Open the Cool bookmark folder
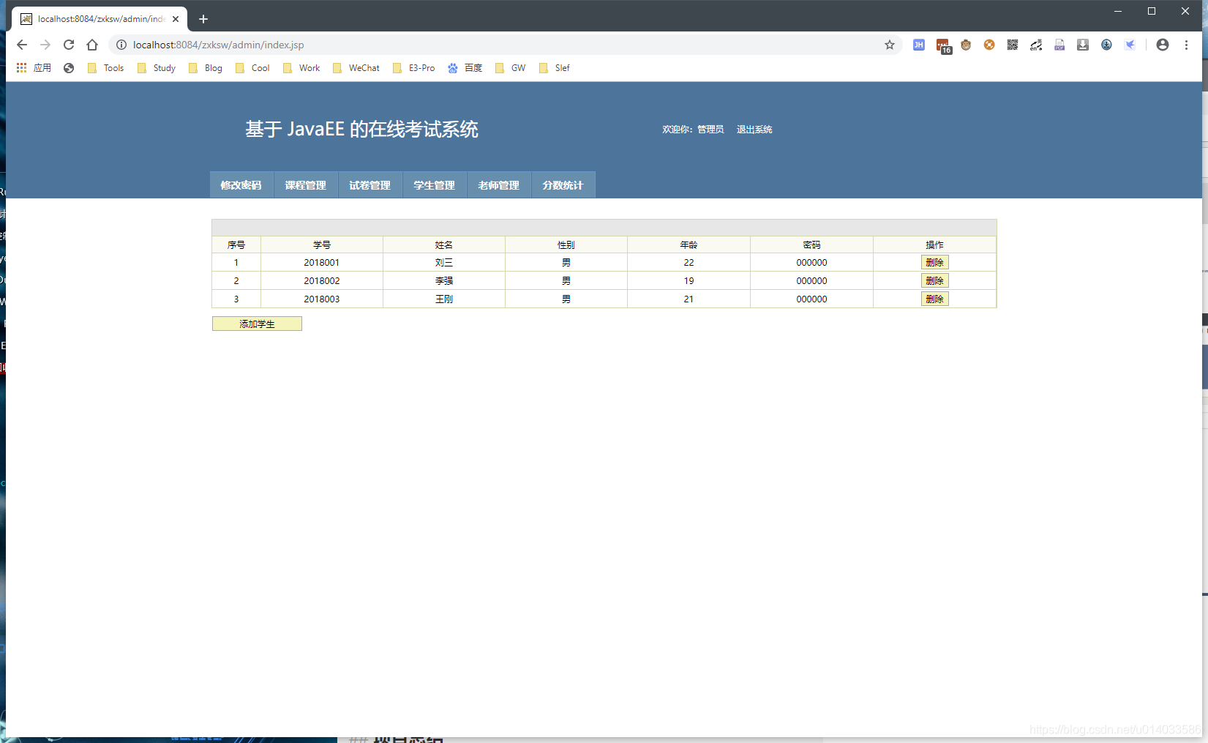Screen dimensions: 1208x743 pos(252,68)
